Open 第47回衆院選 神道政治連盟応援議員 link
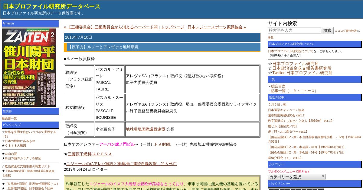This screenshot has width=363, height=190. 28,173
